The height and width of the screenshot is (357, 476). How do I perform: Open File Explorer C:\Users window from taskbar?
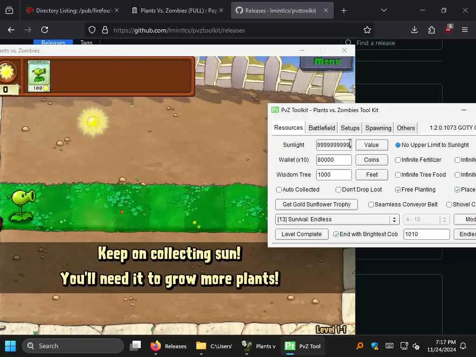click(x=214, y=346)
